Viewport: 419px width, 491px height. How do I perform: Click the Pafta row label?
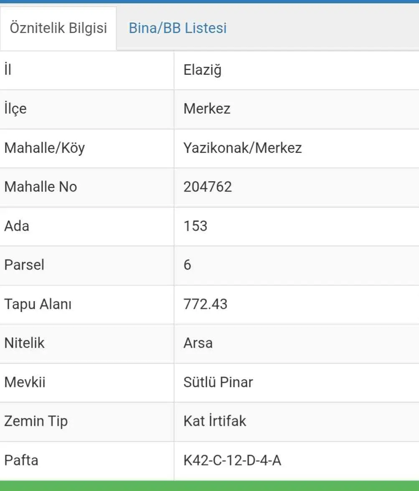[21, 460]
